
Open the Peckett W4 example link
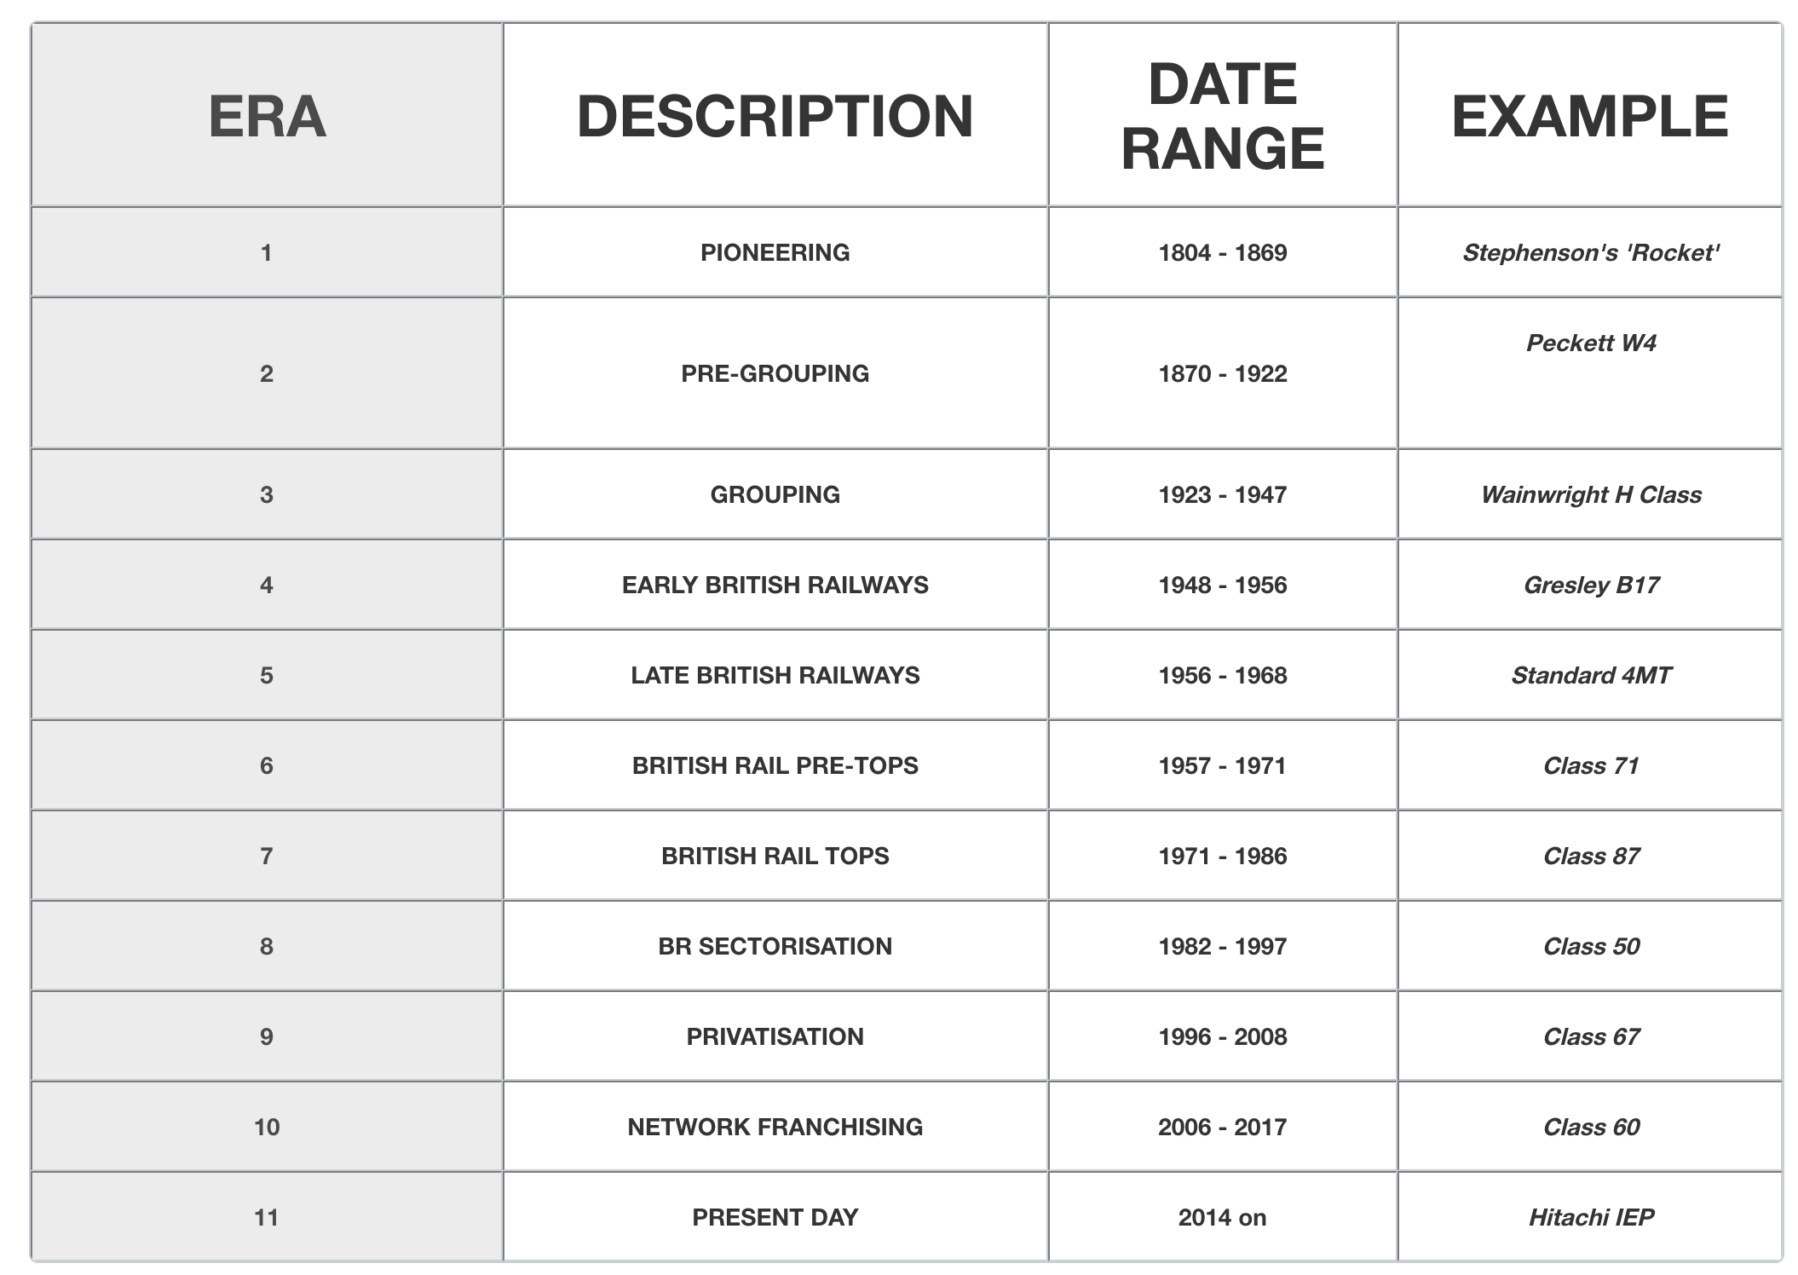coord(1590,343)
